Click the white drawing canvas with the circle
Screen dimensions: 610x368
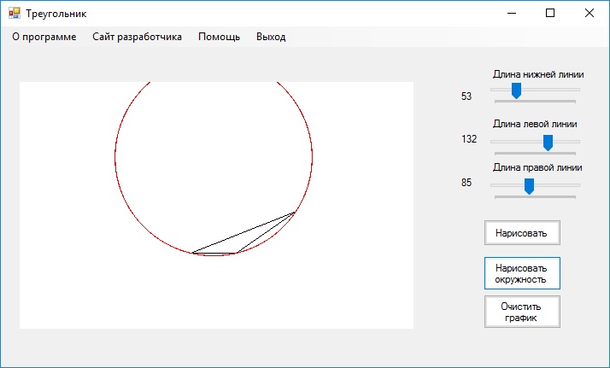[216, 205]
